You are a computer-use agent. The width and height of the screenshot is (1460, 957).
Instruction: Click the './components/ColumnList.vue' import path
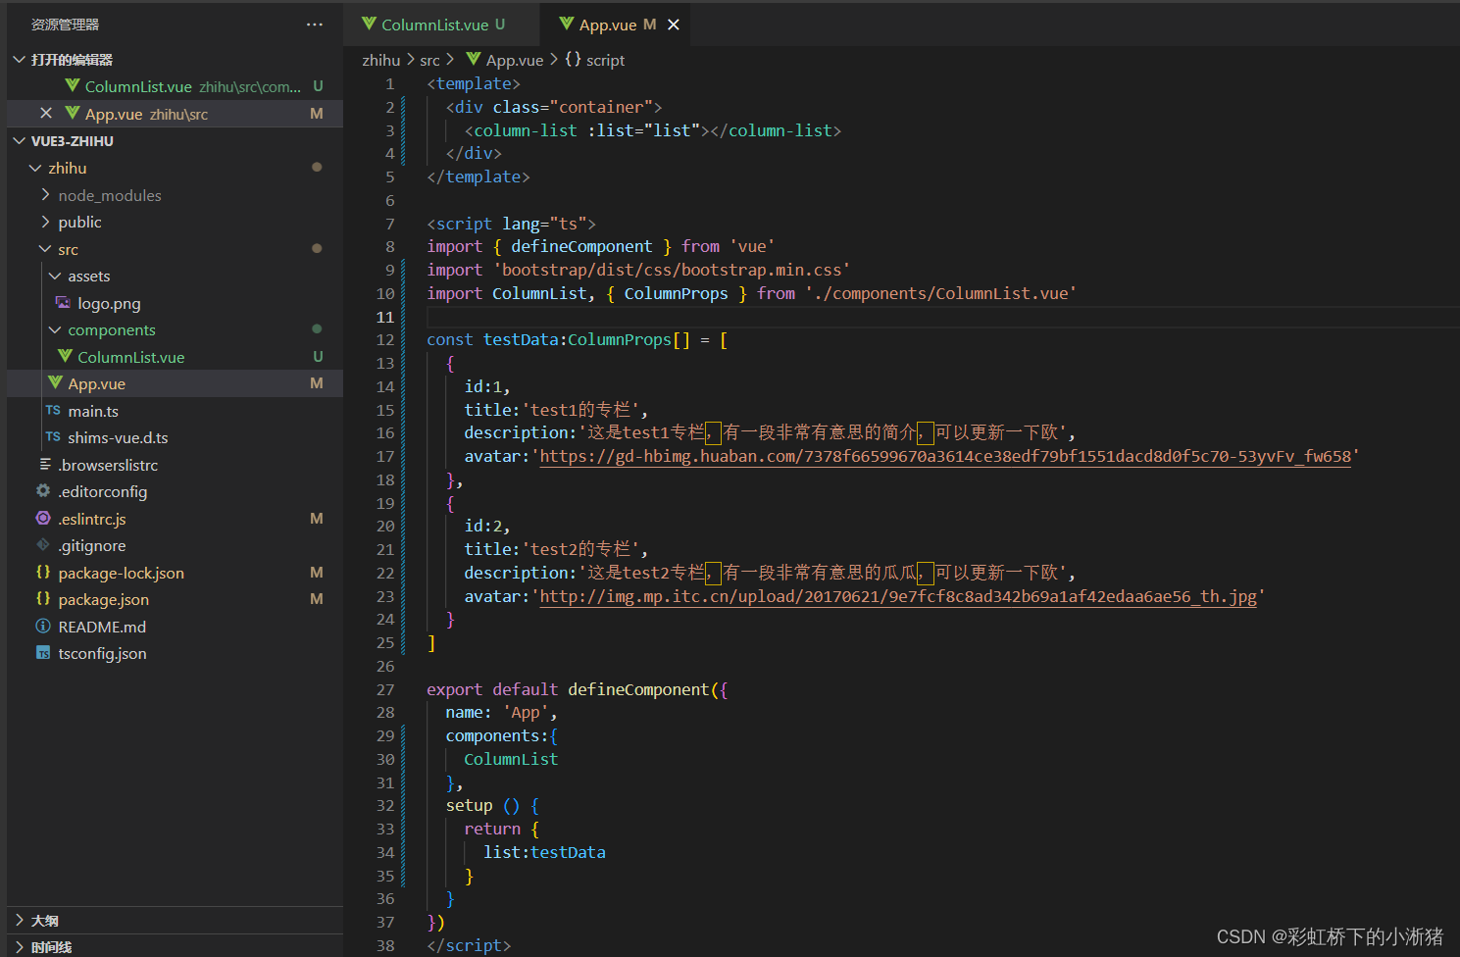(x=940, y=293)
